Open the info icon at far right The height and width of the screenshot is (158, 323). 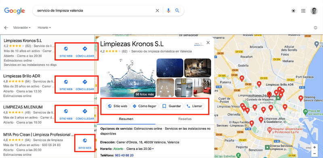pyautogui.click(x=316, y=27)
